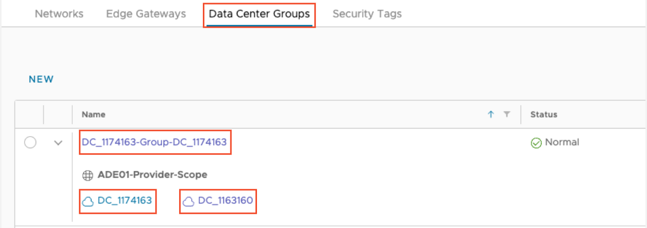Screen dimensions: 647x228
Task: Click the Name column sort arrow icon
Action: (x=491, y=115)
